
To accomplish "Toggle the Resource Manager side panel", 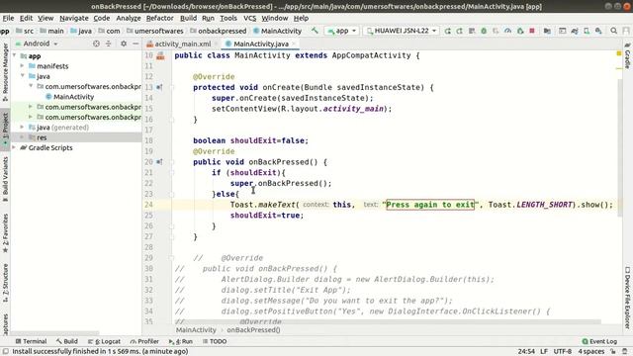I will (5, 72).
